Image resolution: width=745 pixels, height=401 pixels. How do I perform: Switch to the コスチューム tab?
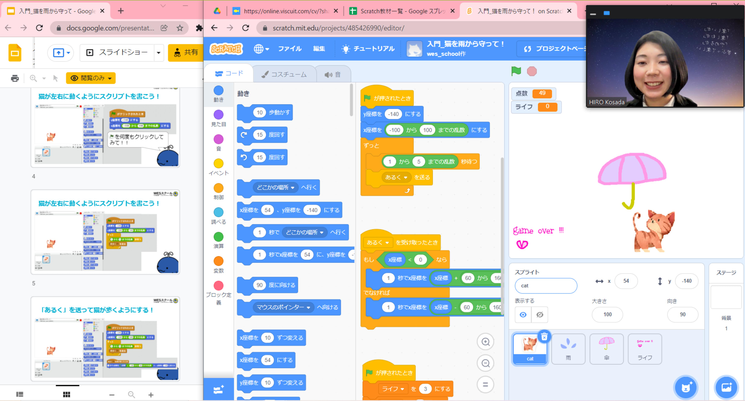[284, 74]
